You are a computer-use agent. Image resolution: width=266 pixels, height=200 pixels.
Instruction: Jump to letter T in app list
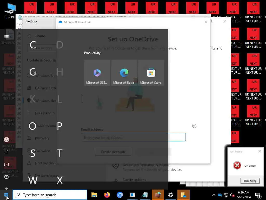pos(60,153)
